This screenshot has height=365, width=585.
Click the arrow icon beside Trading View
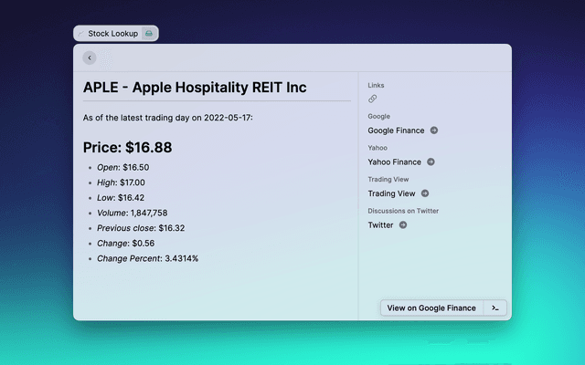(x=425, y=193)
